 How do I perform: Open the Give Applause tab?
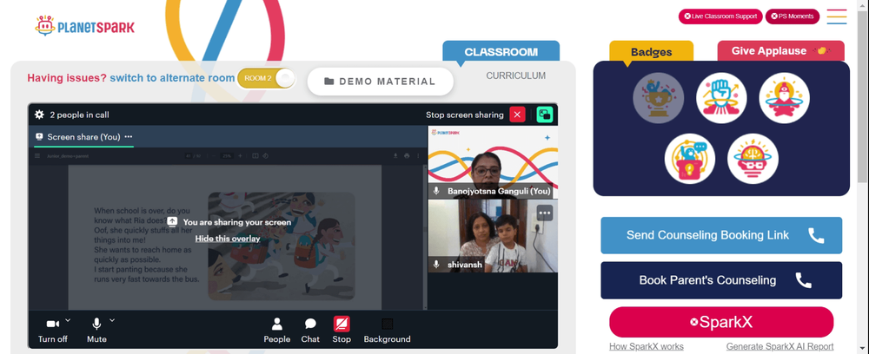(781, 51)
